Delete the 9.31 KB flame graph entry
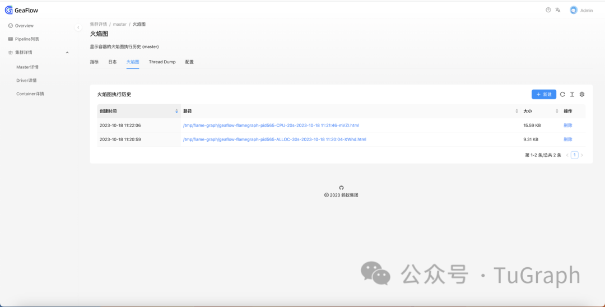 coord(567,139)
